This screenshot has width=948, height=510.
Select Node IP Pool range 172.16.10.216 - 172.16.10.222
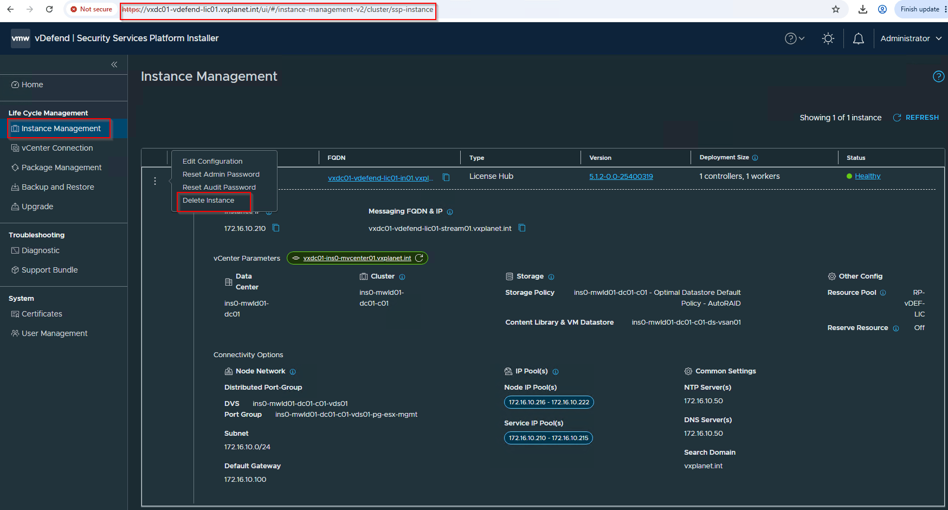click(x=549, y=402)
